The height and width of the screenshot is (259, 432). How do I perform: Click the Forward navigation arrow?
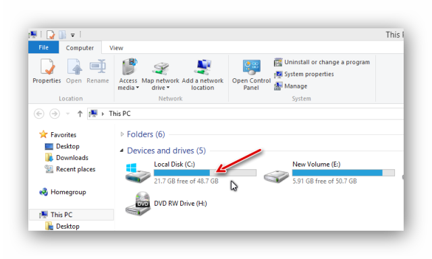coord(55,114)
